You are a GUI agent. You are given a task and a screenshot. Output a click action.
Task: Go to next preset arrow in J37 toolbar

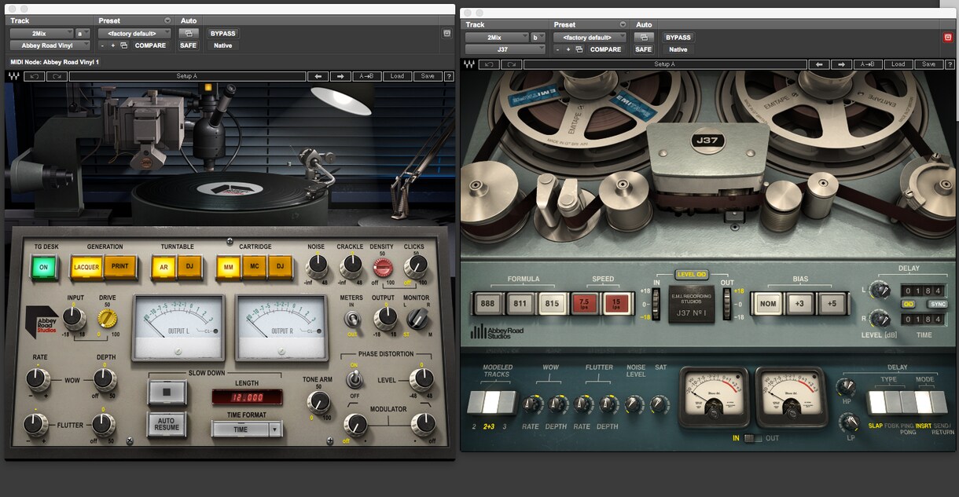coord(842,64)
